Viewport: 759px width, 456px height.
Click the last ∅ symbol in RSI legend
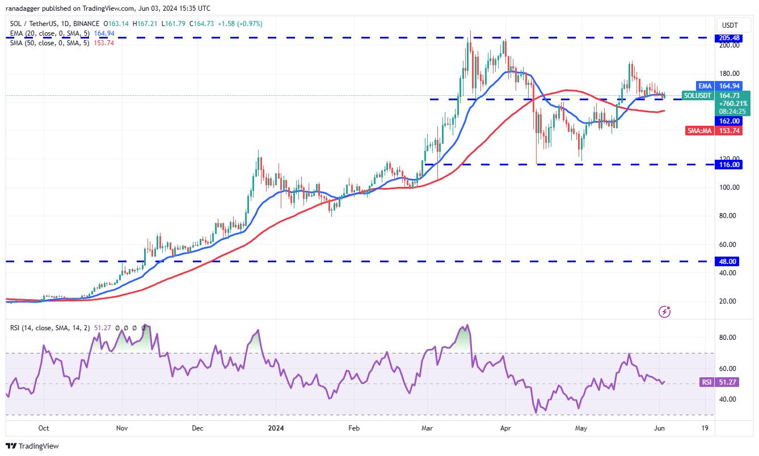coord(144,327)
